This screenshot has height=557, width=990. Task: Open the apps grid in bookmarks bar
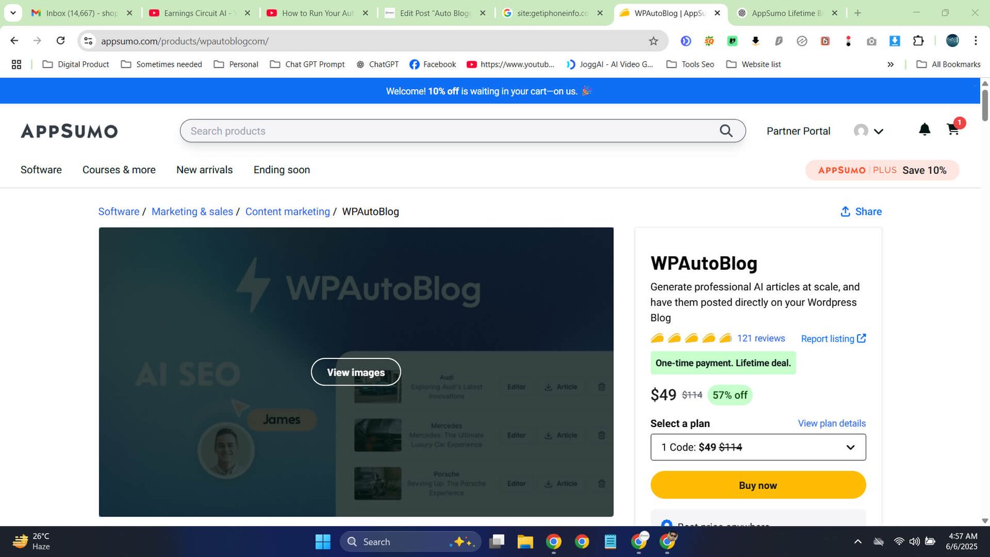pyautogui.click(x=17, y=64)
